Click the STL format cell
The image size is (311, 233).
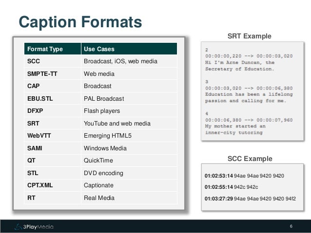pos(53,173)
